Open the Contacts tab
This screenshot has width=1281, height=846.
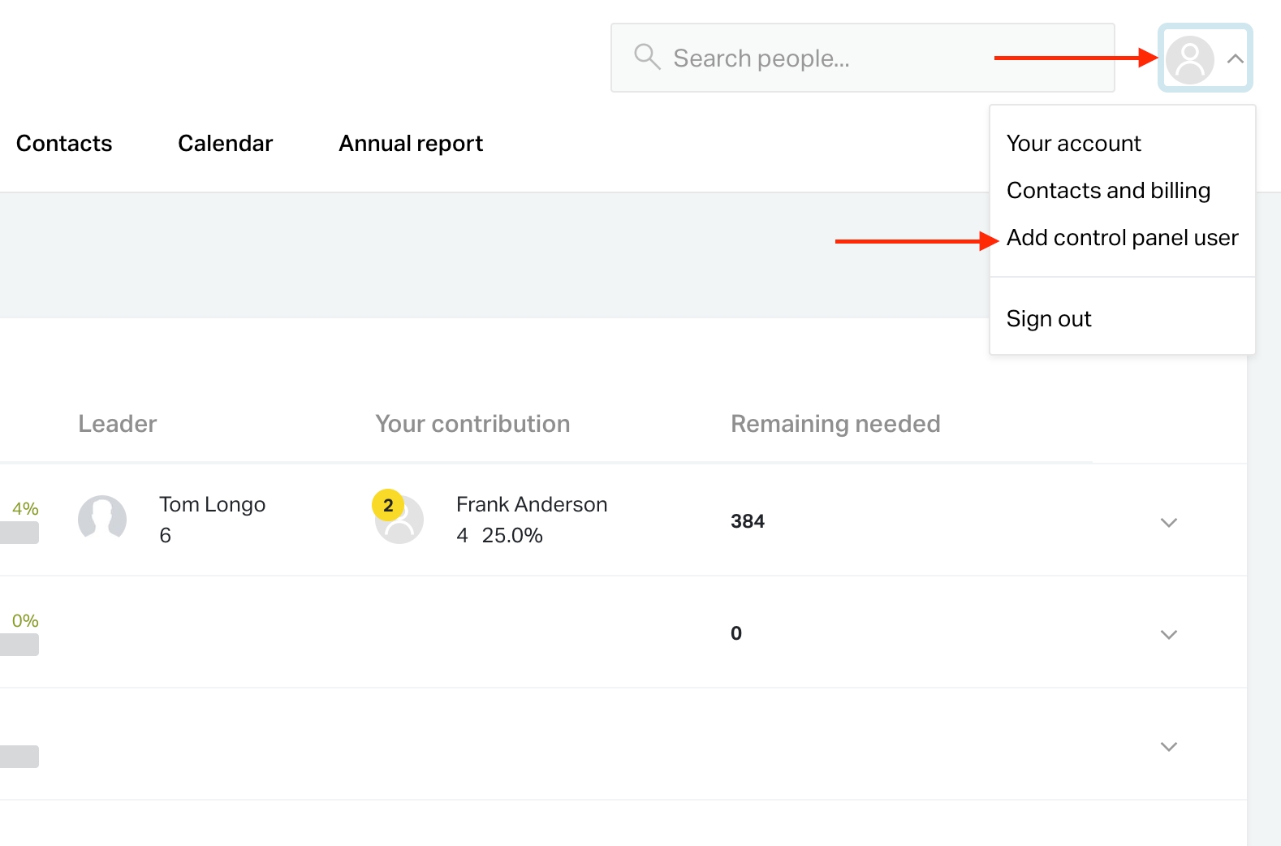[64, 144]
